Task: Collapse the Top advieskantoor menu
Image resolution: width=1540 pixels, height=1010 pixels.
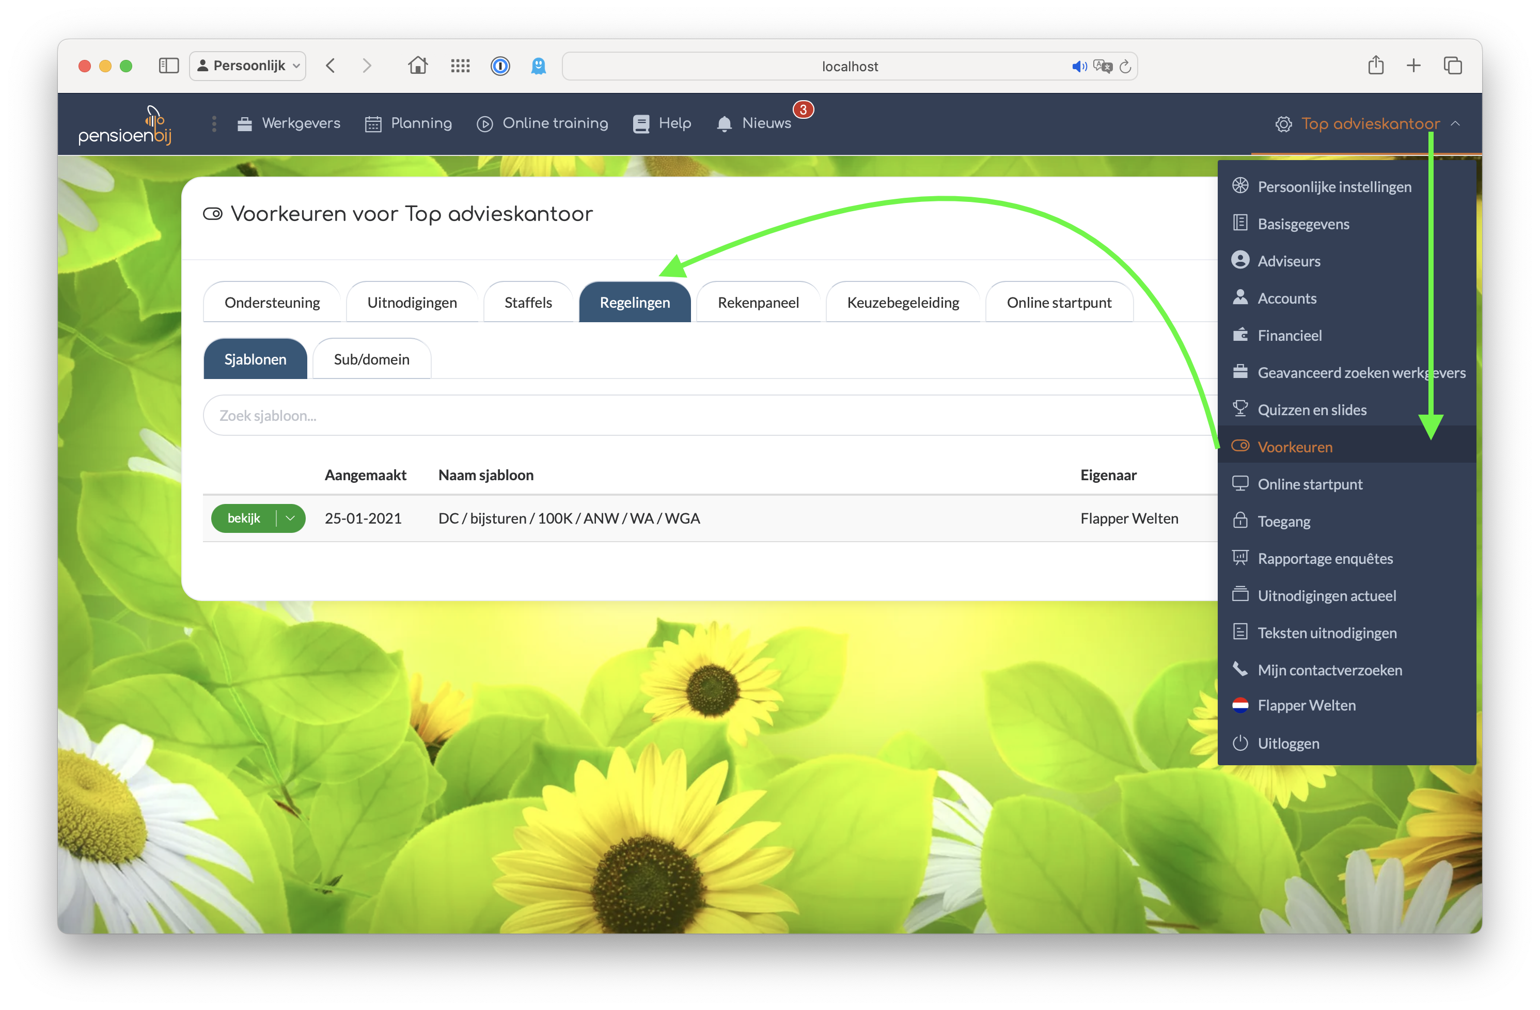Action: click(1367, 123)
